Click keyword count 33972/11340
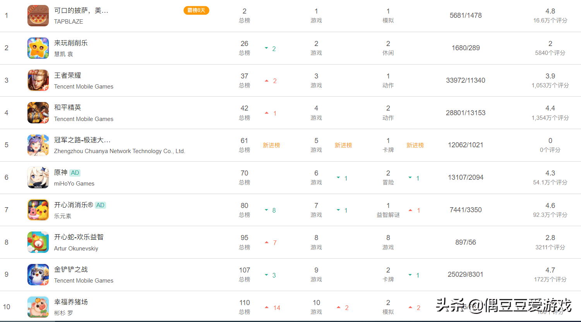The height and width of the screenshot is (322, 581). (x=466, y=80)
